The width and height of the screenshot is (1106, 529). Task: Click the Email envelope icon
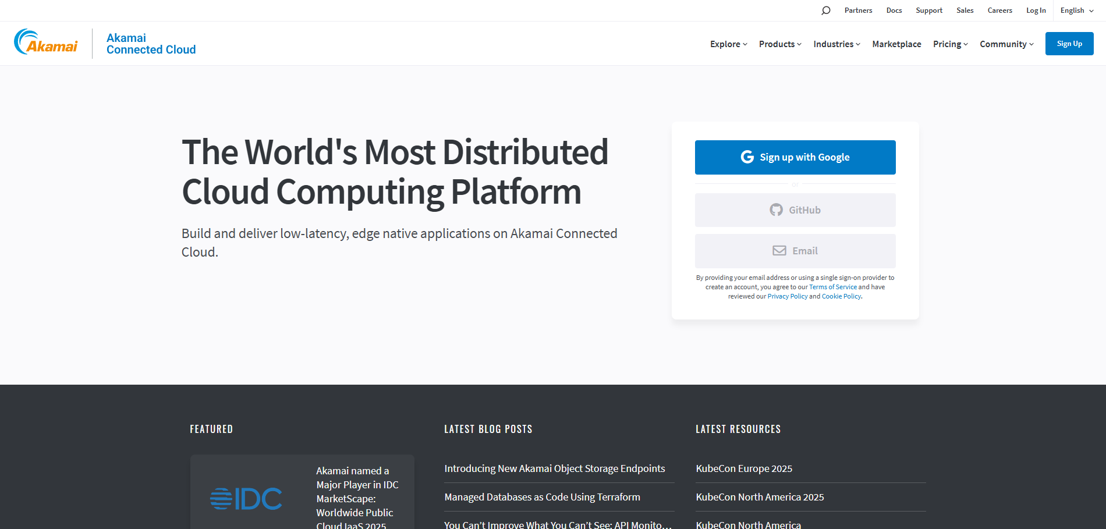(779, 251)
